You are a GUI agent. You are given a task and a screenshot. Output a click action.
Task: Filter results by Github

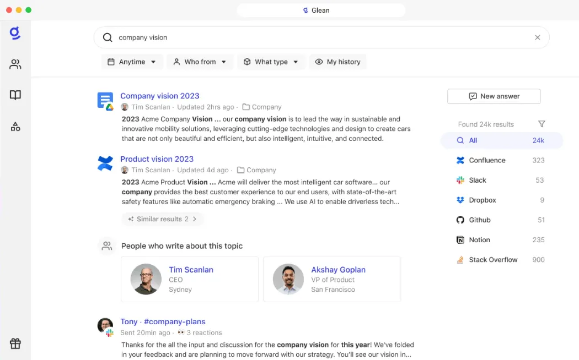click(x=501, y=220)
